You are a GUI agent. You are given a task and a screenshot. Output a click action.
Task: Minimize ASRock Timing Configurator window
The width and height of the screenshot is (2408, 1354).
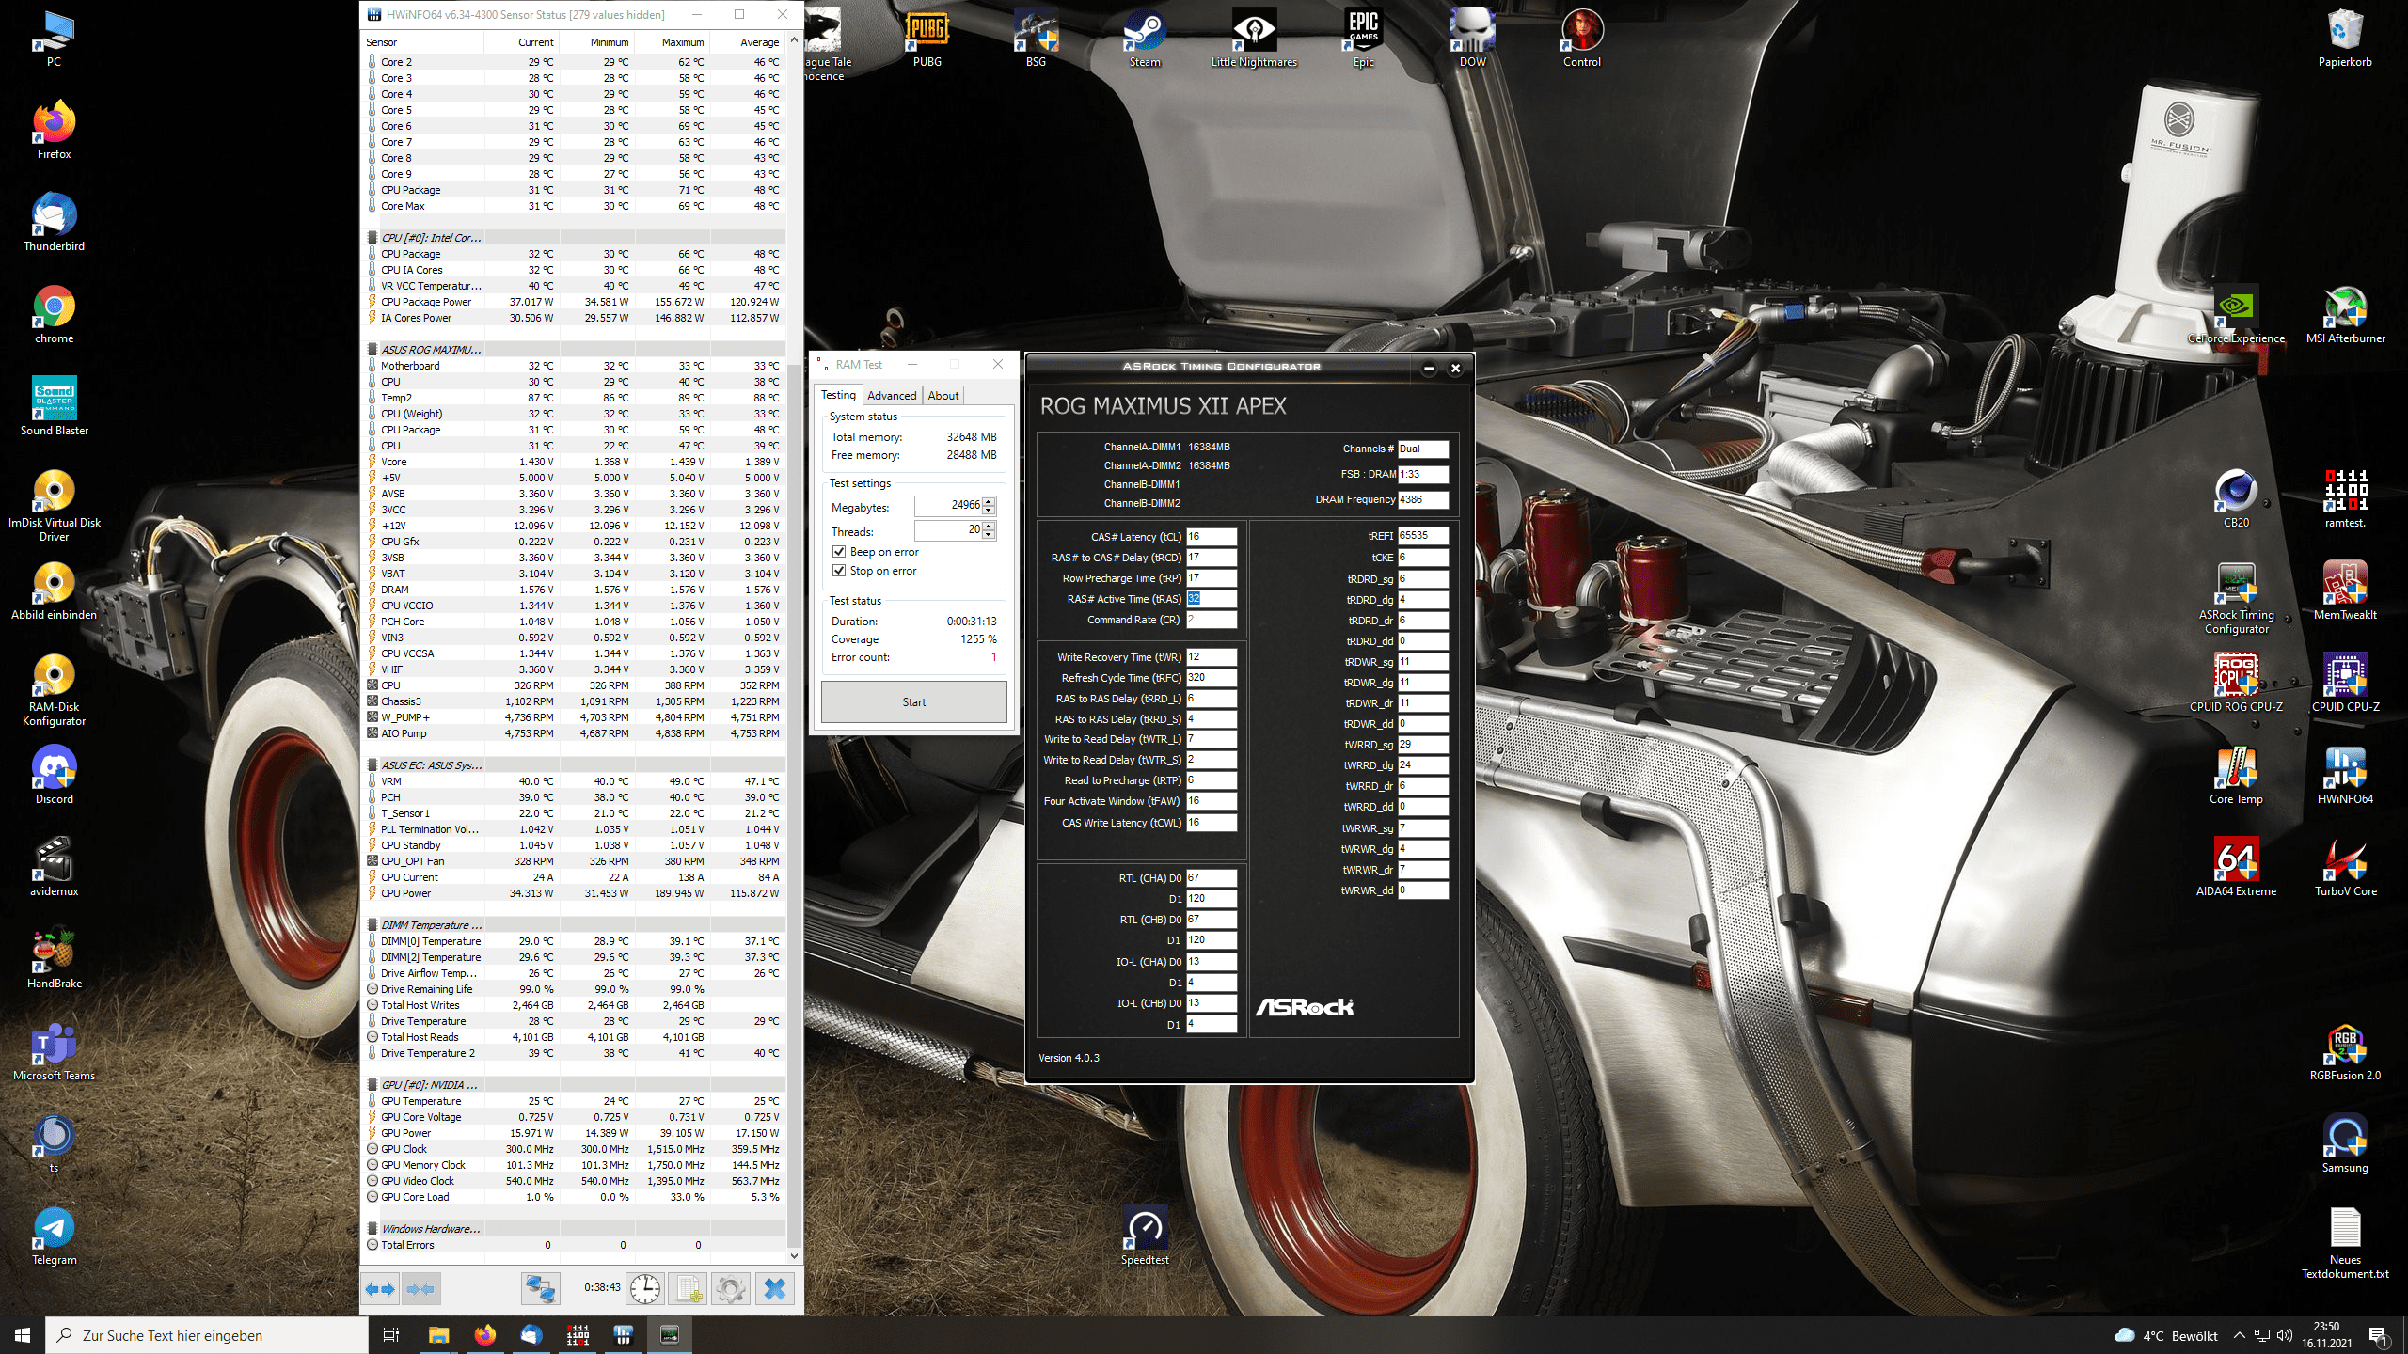pos(1429,368)
